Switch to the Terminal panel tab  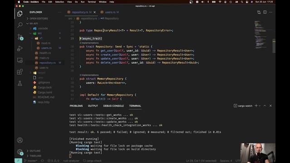tap(135, 106)
